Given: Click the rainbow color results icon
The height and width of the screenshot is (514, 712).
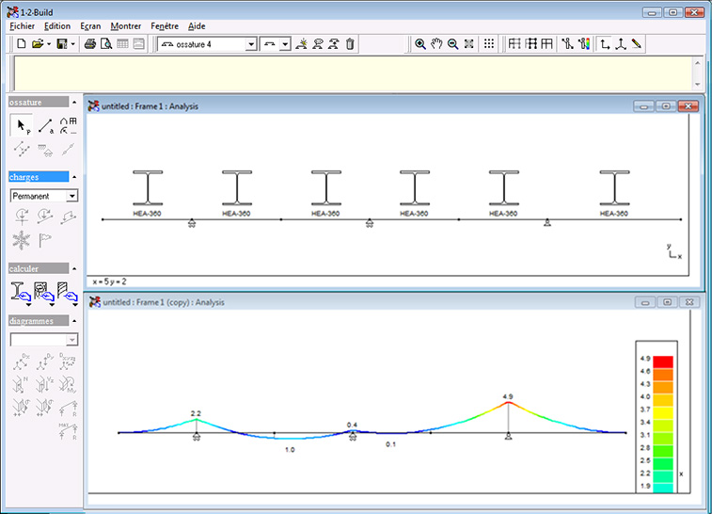Looking at the screenshot, I should (584, 44).
